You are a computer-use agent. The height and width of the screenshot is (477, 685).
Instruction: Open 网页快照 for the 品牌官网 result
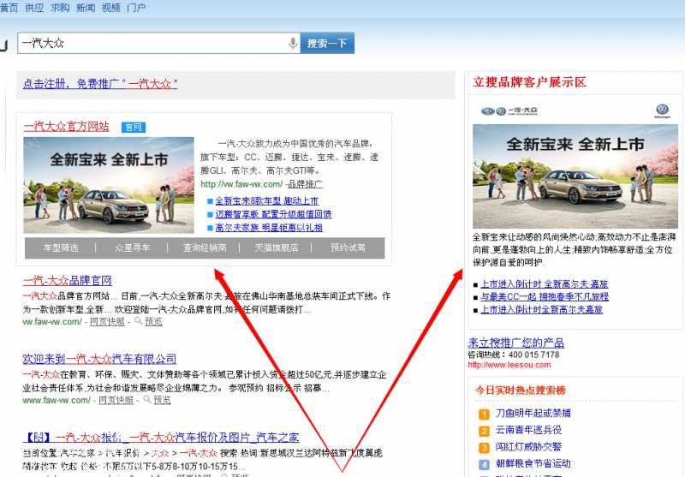click(x=107, y=322)
